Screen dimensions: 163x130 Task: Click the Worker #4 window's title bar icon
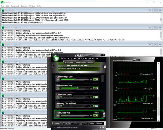pos(3,79)
